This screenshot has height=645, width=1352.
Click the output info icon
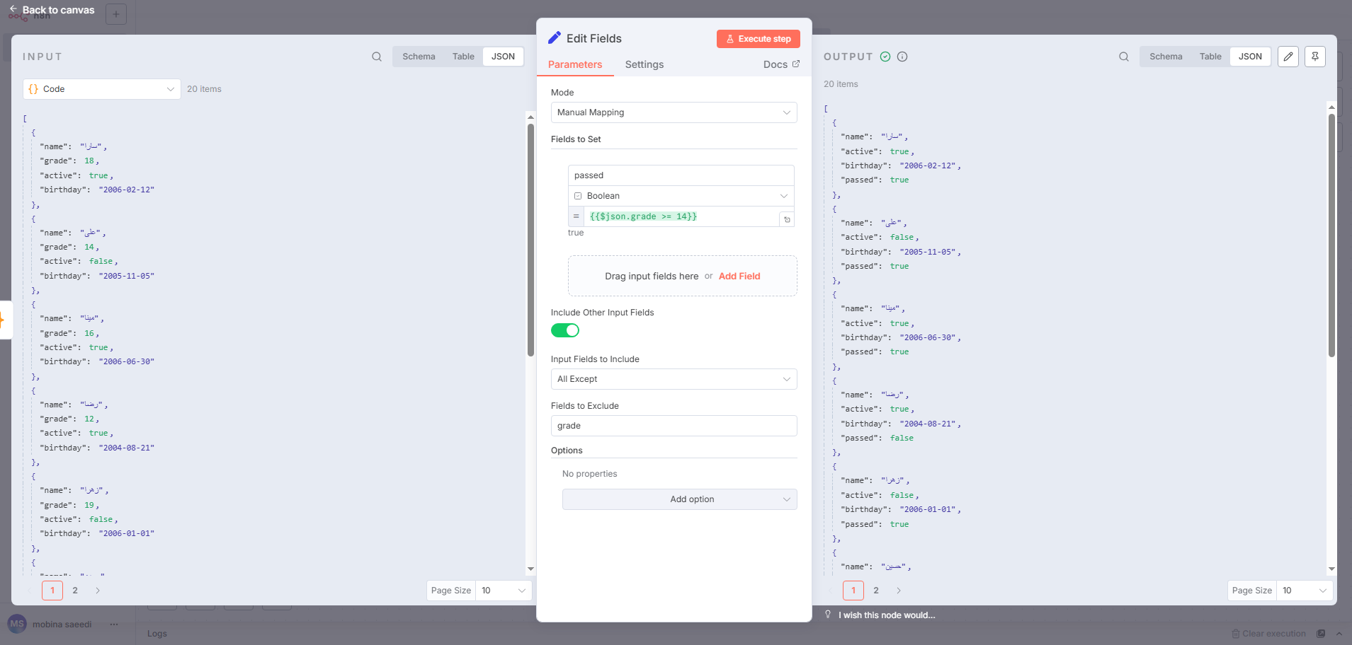(x=902, y=57)
